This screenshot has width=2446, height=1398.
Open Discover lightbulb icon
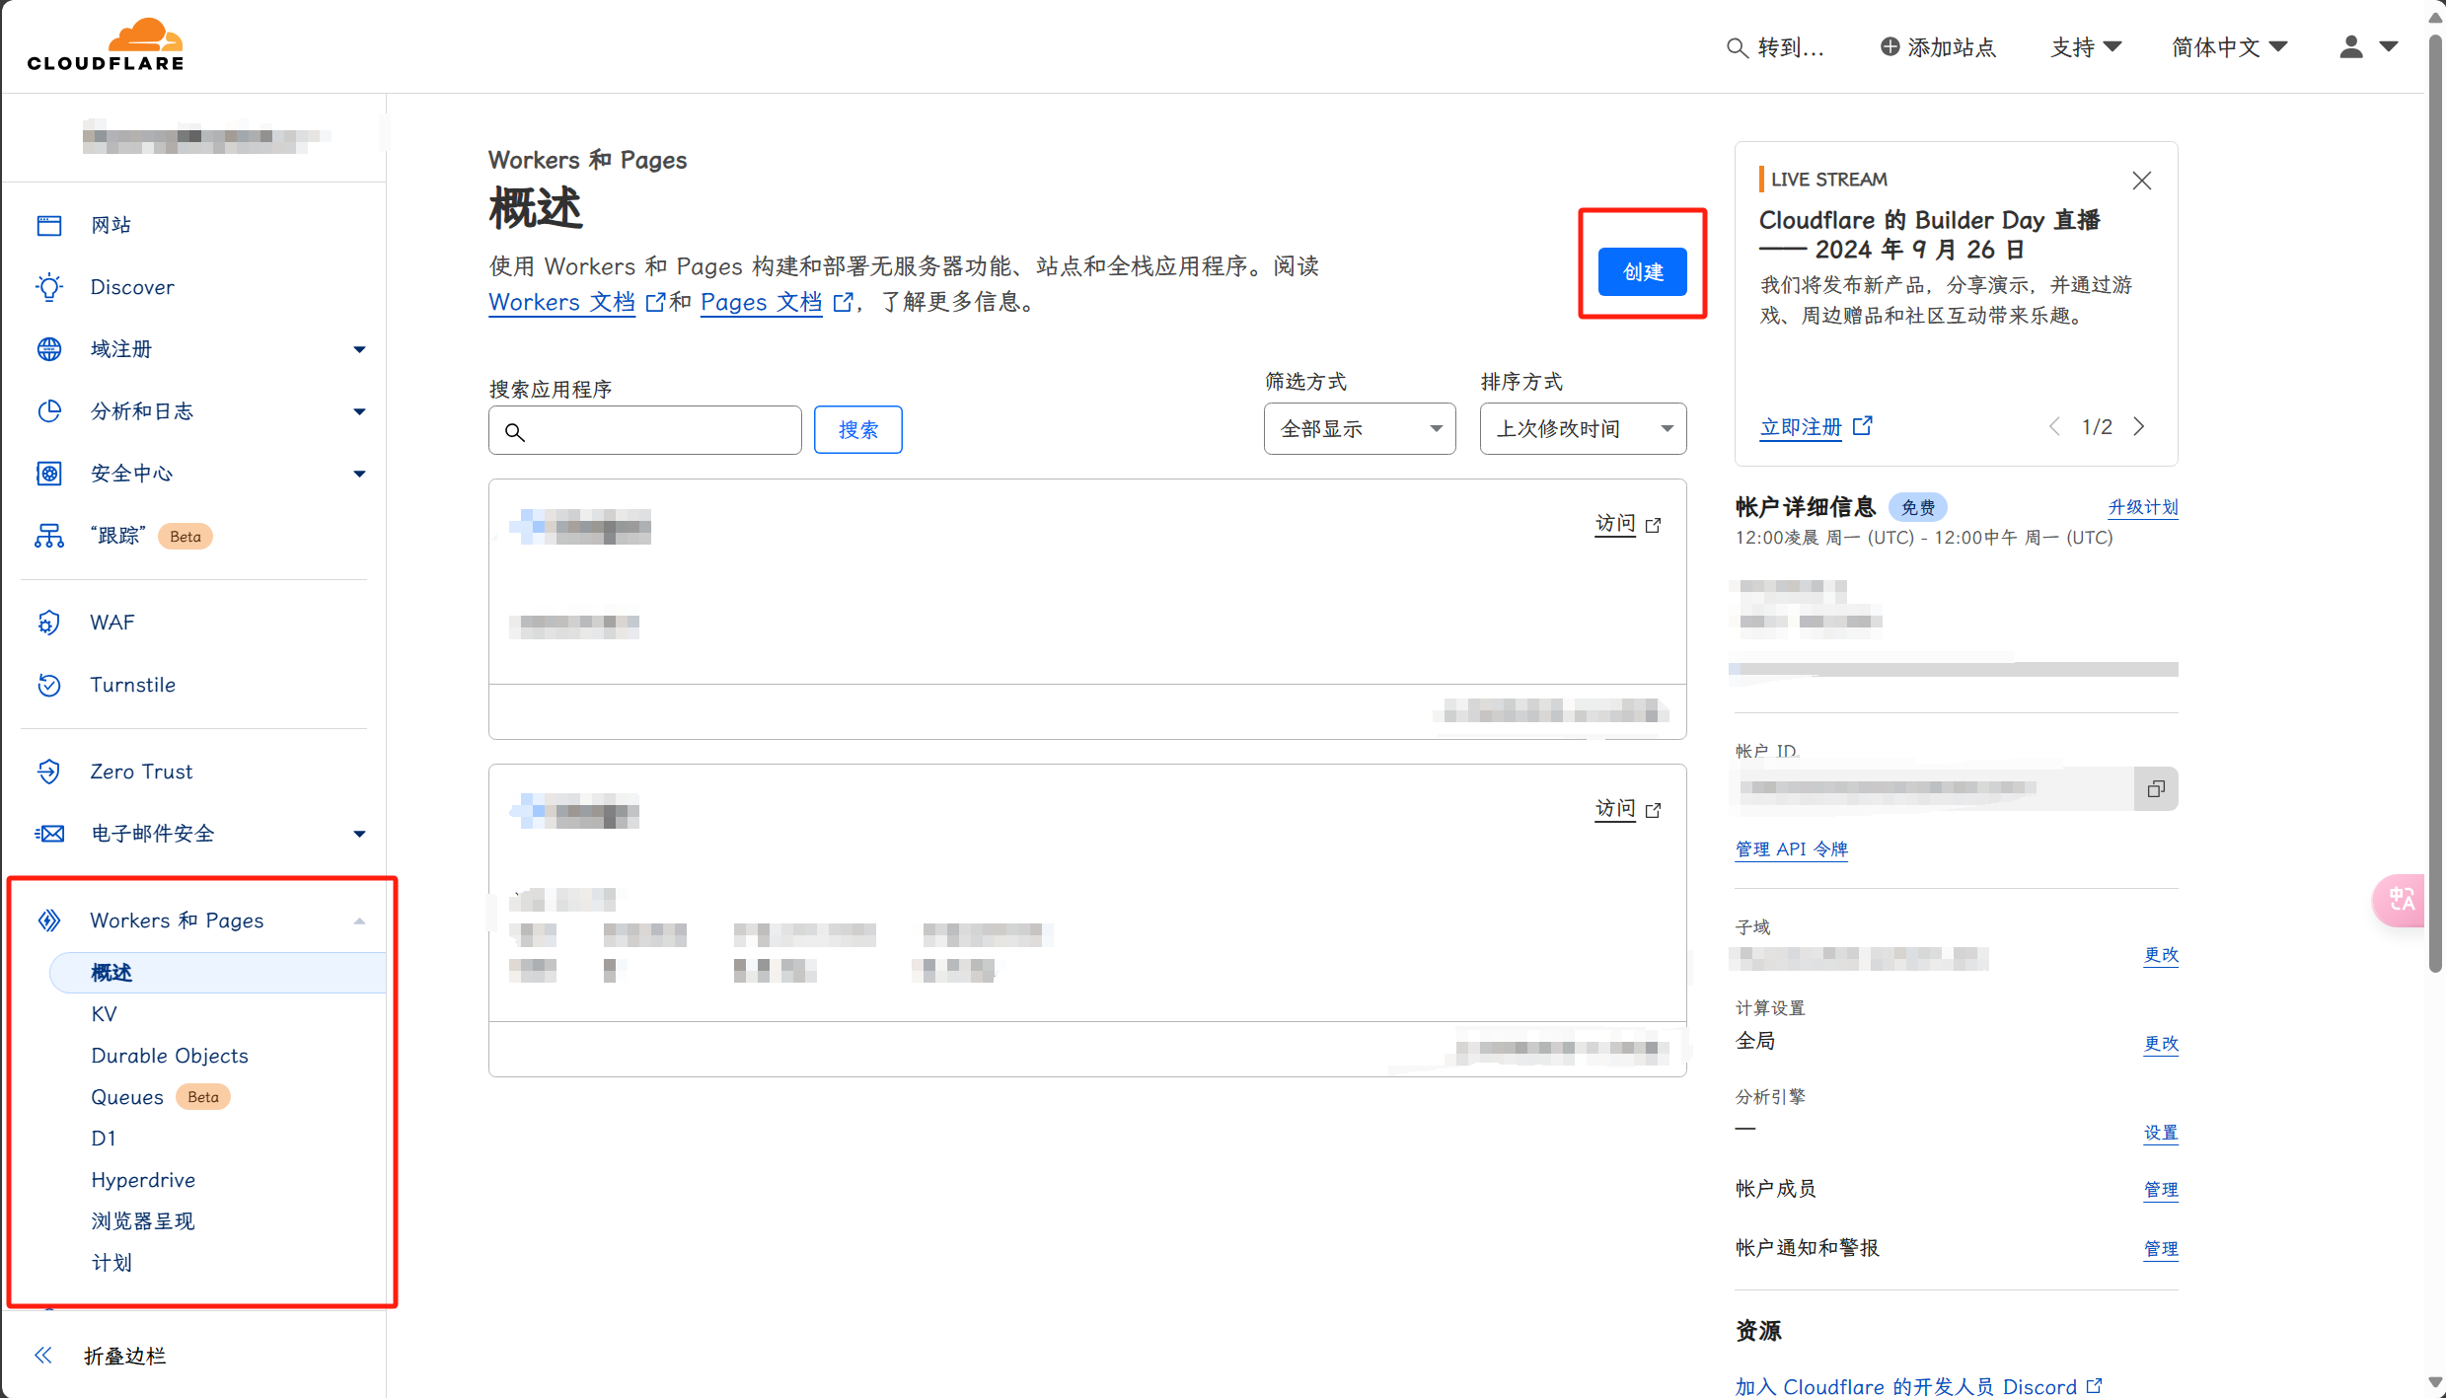click(49, 287)
